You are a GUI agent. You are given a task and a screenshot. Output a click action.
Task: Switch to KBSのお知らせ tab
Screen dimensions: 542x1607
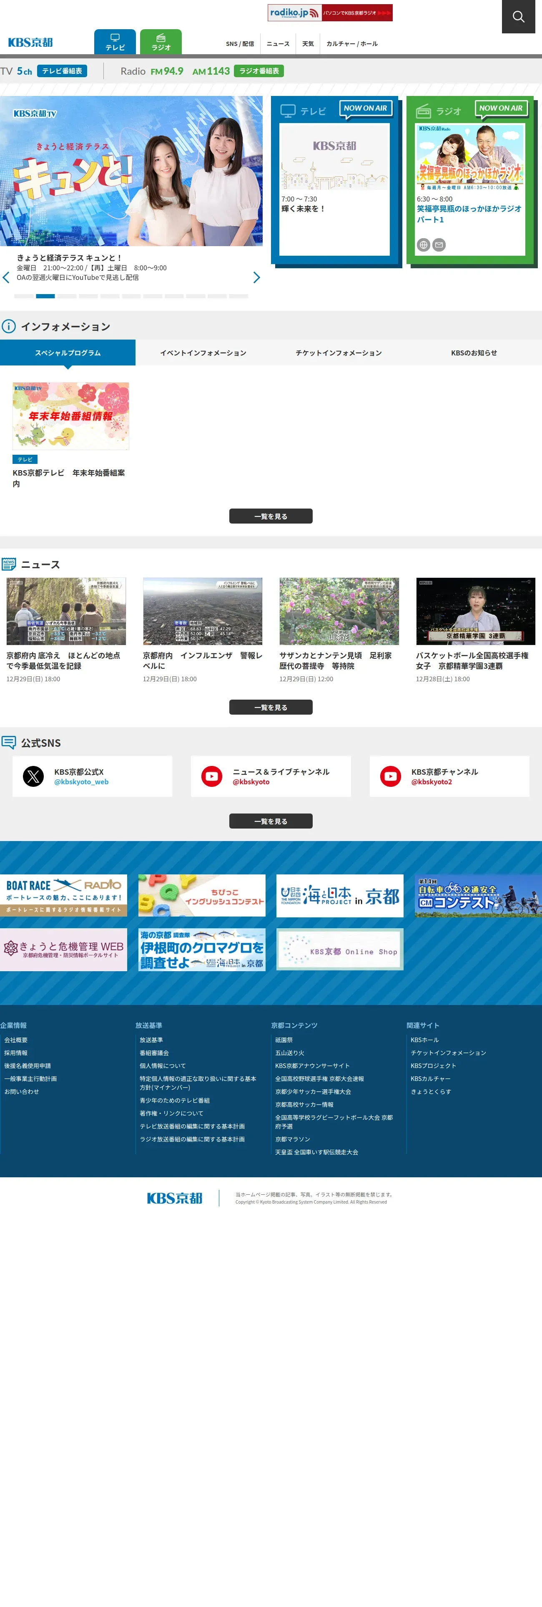point(474,353)
